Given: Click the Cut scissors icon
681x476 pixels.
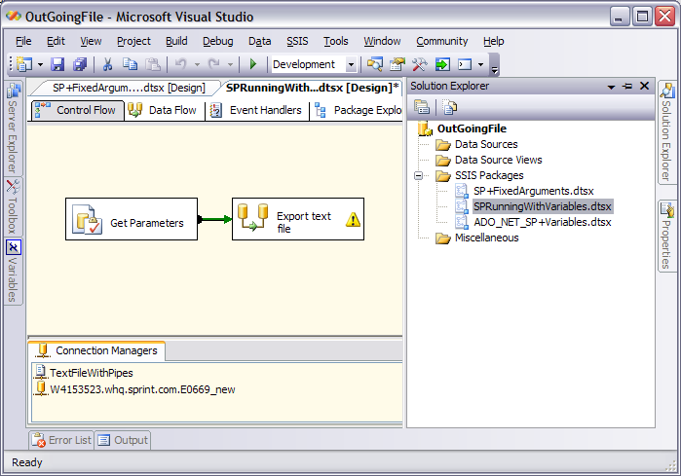Looking at the screenshot, I should [107, 64].
